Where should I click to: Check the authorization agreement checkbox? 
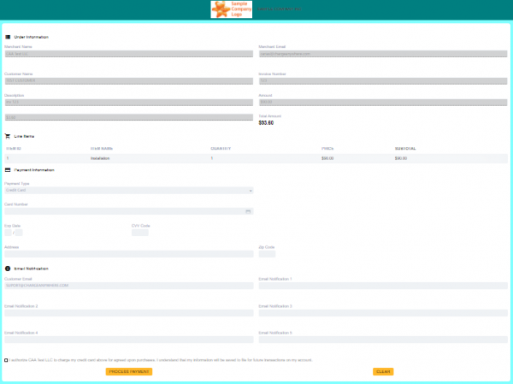pyautogui.click(x=6, y=360)
